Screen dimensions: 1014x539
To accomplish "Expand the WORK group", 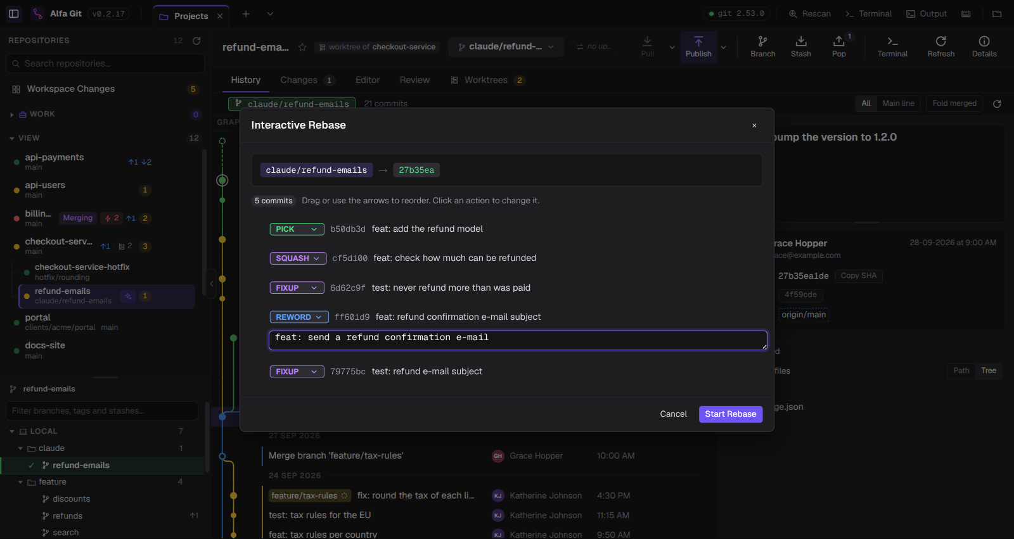I will pos(12,115).
